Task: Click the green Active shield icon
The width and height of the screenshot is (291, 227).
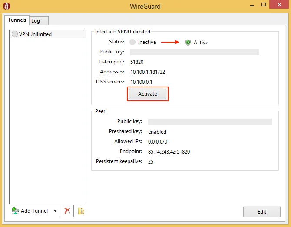Action: coord(188,42)
